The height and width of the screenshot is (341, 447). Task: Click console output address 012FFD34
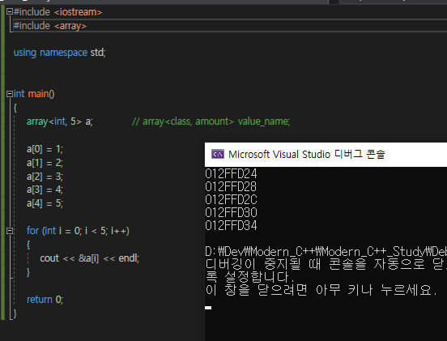231,225
